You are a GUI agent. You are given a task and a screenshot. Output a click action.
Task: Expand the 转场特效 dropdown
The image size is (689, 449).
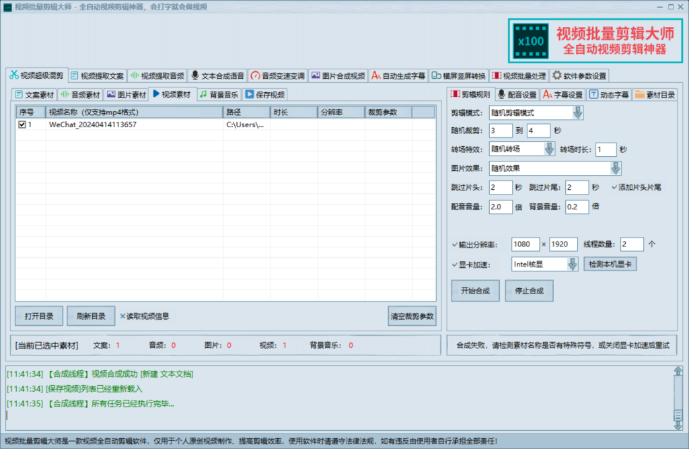tap(548, 149)
